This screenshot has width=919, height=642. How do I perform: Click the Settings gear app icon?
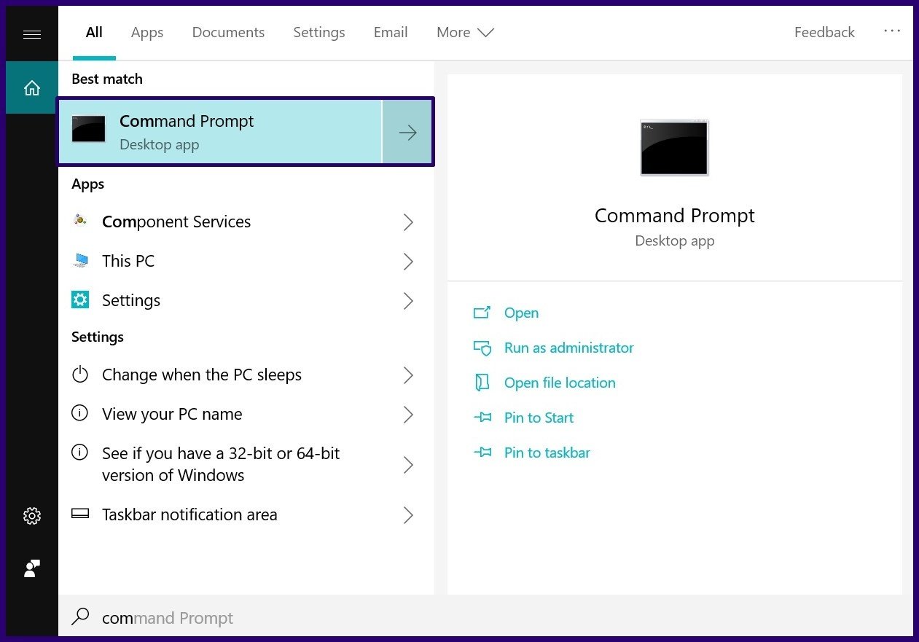[80, 300]
